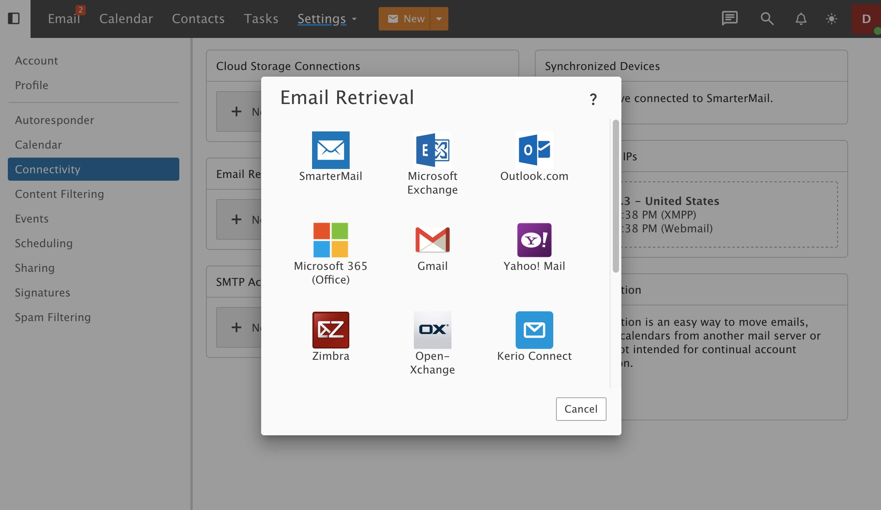Viewport: 881px width, 510px height.
Task: Go to the Email tab
Action: [64, 19]
